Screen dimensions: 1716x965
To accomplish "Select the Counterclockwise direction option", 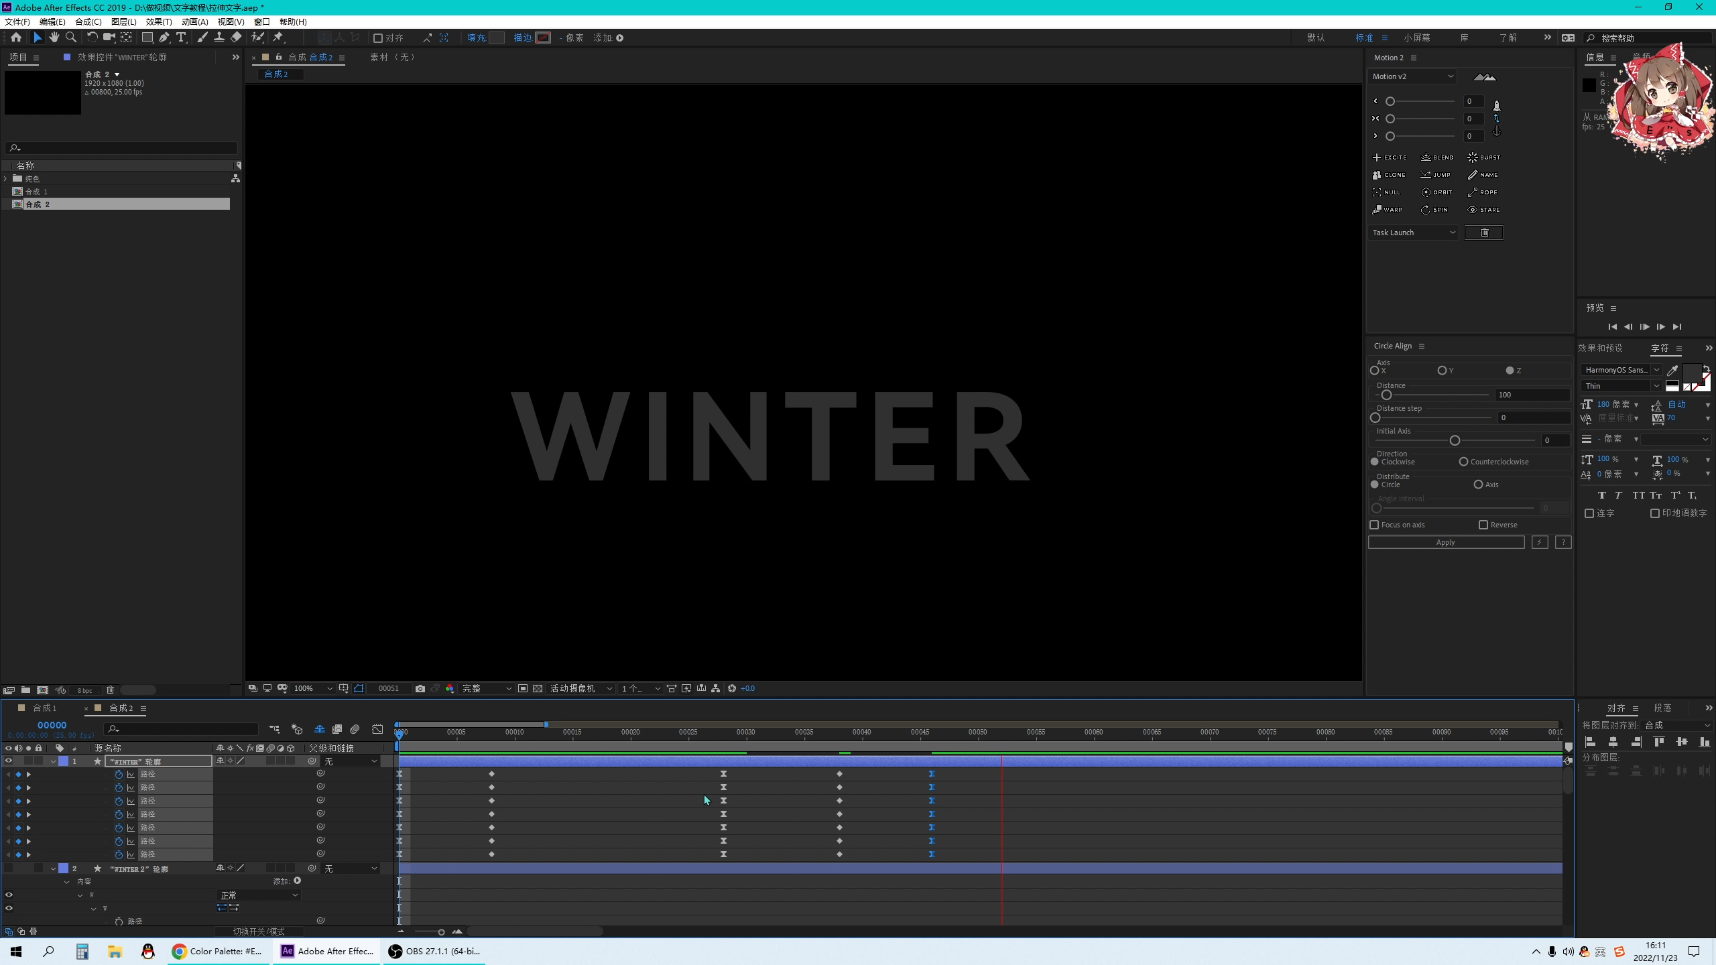I will point(1463,462).
